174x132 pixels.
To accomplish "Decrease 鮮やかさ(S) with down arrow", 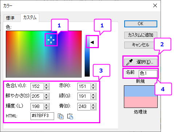I will pos(46,98).
